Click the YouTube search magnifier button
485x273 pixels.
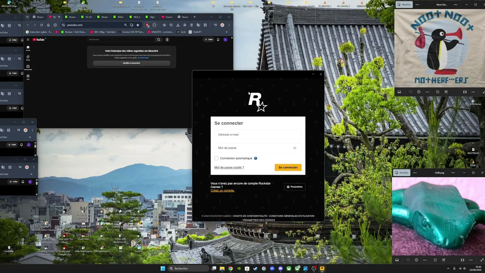point(159,39)
